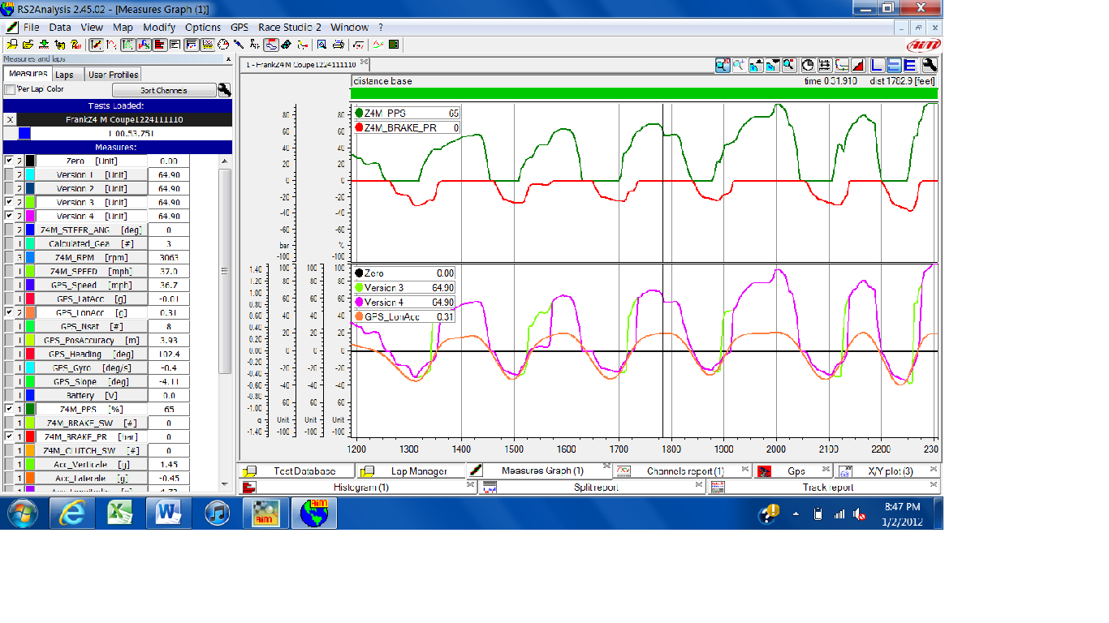
Task: Click the red bar histogram toolbar icon
Action: tap(161, 45)
